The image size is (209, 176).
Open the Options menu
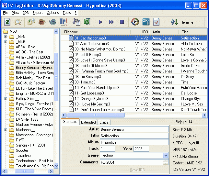point(52,13)
